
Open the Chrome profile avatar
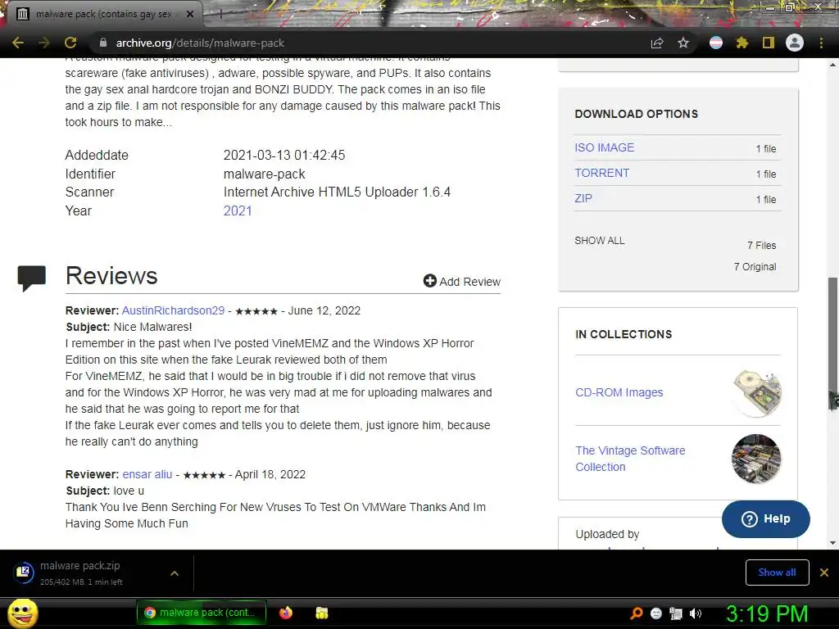[795, 43]
